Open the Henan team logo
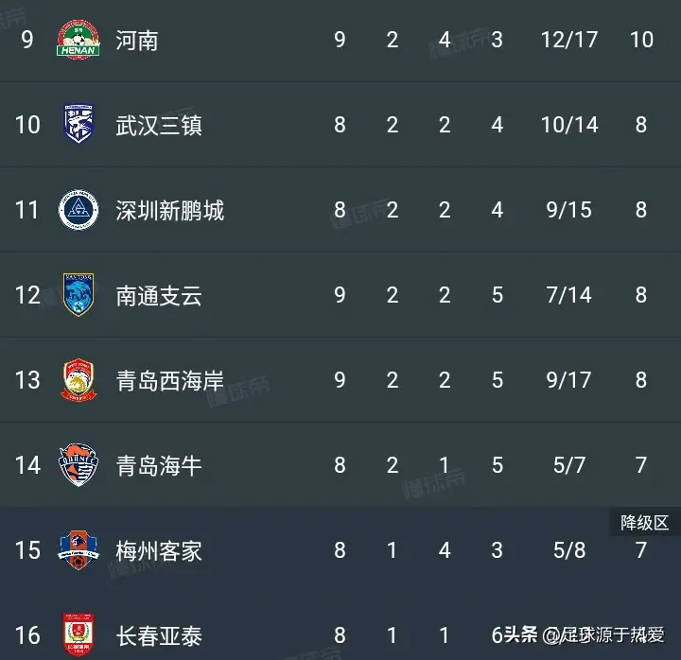Screen dimensions: 681x660 [x=79, y=40]
